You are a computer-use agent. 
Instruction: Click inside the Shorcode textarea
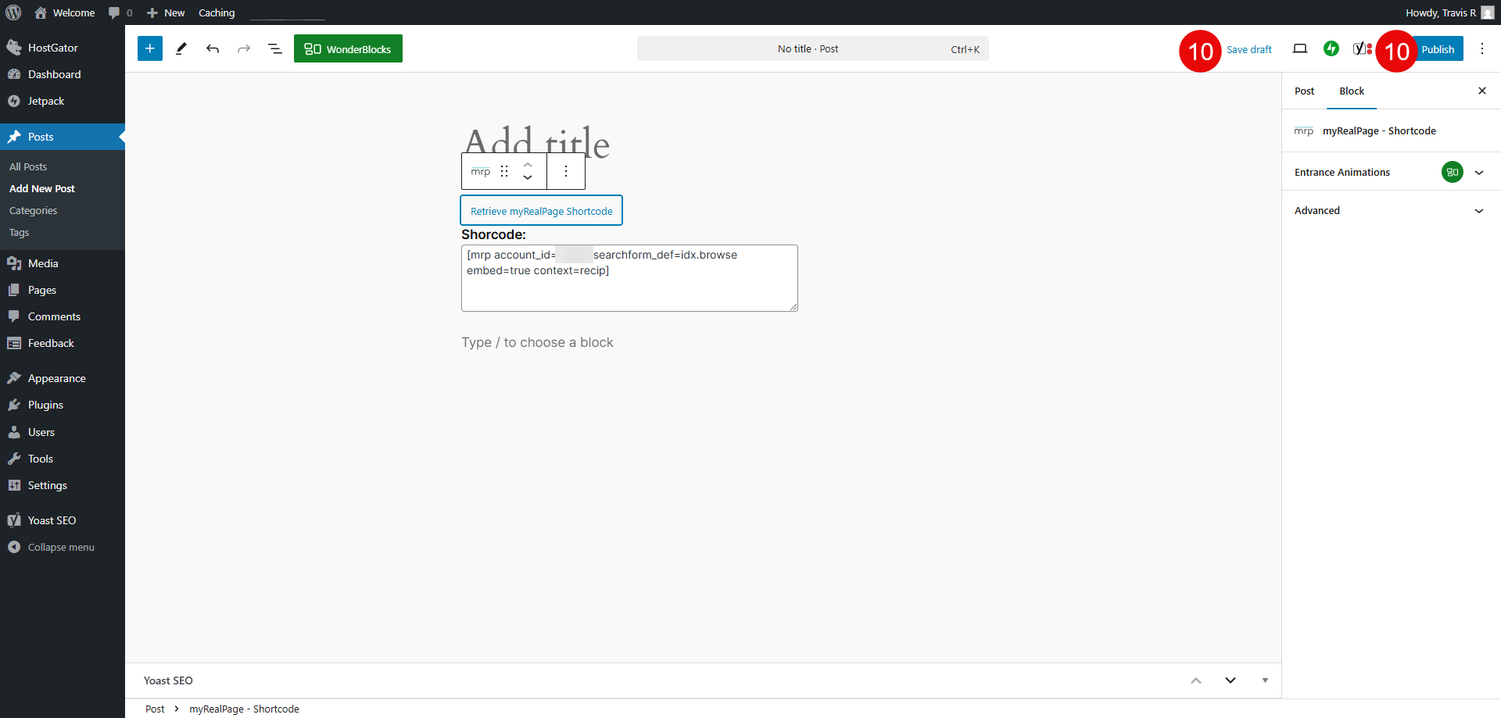point(629,278)
